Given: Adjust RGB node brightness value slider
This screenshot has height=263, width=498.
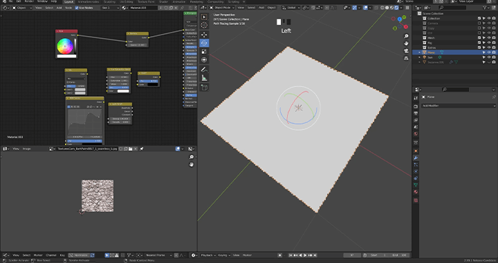Looking at the screenshot, I should coord(75,46).
